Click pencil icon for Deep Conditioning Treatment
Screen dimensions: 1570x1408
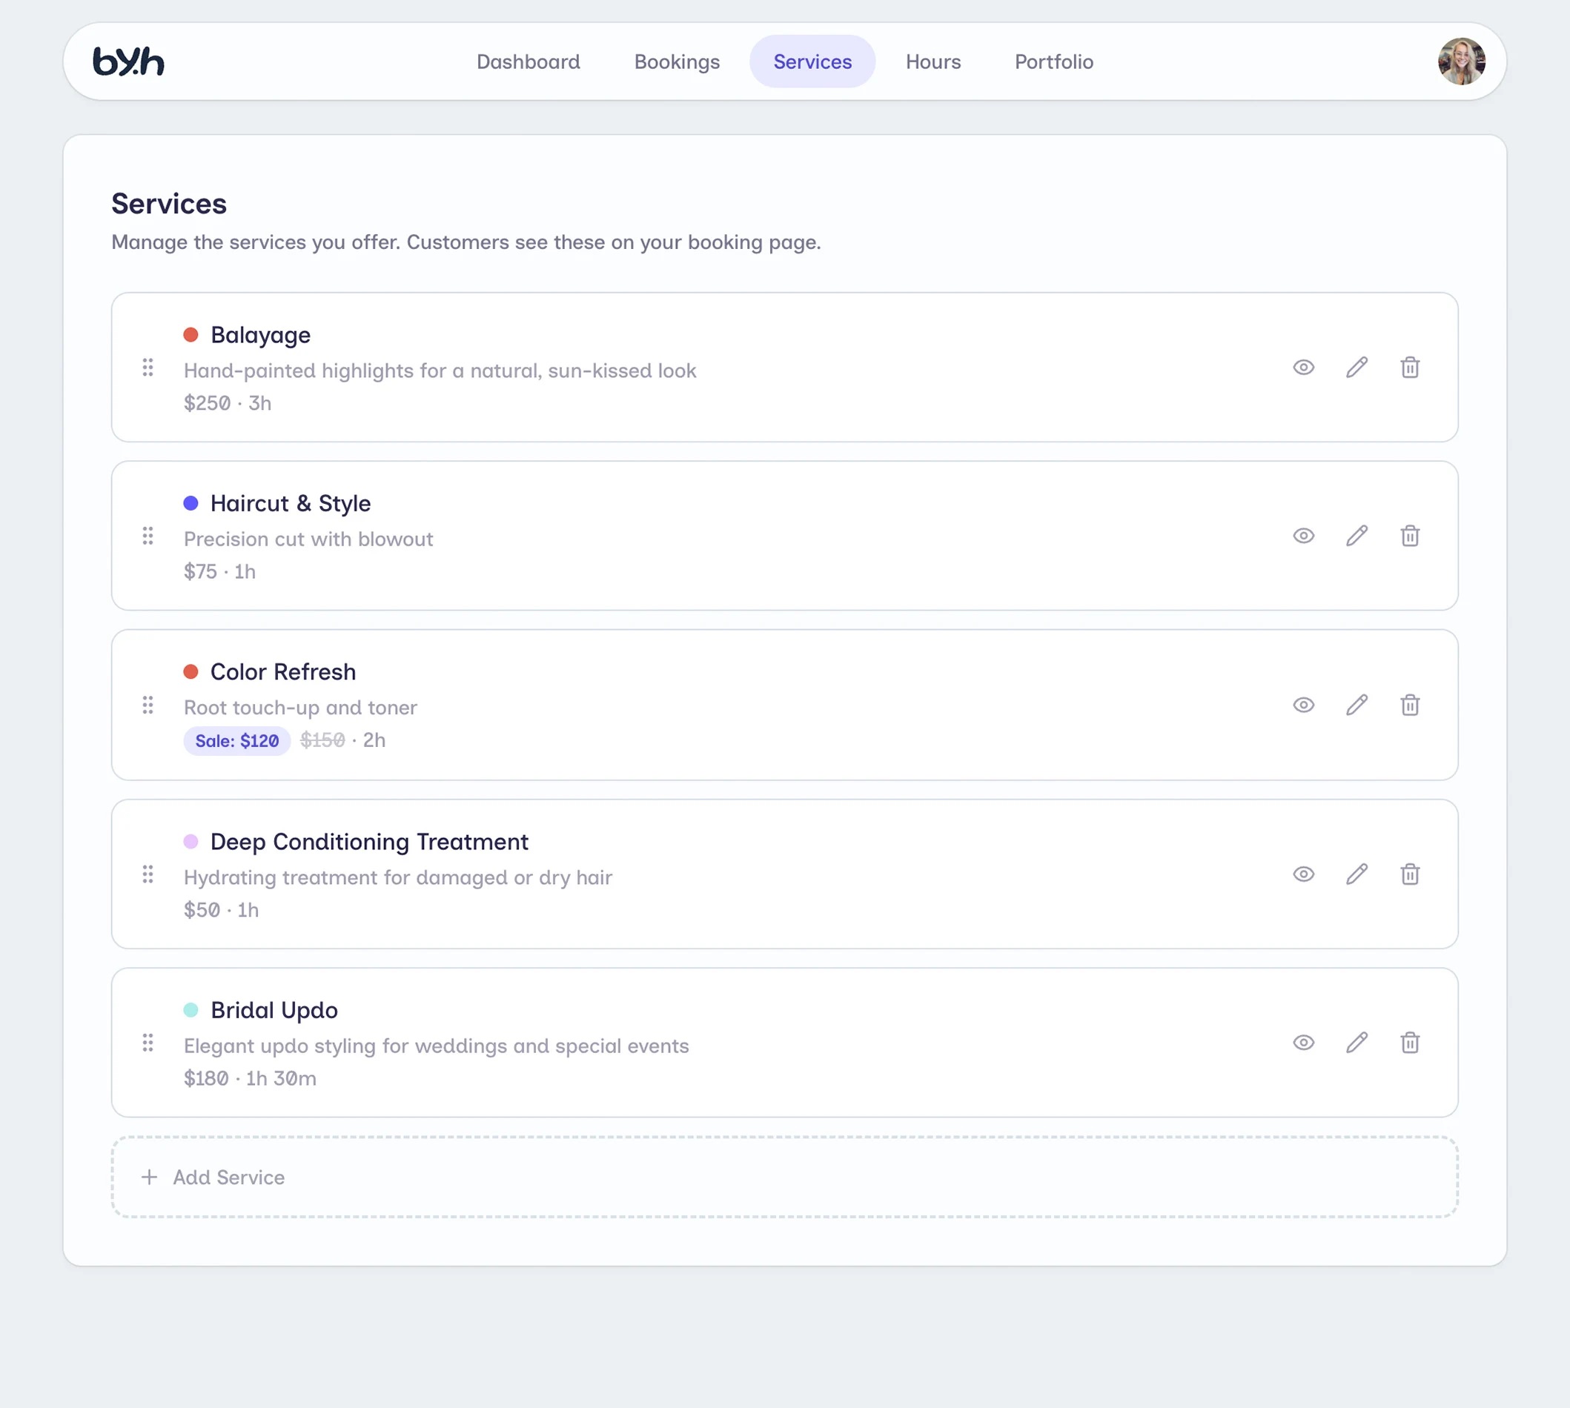tap(1357, 874)
